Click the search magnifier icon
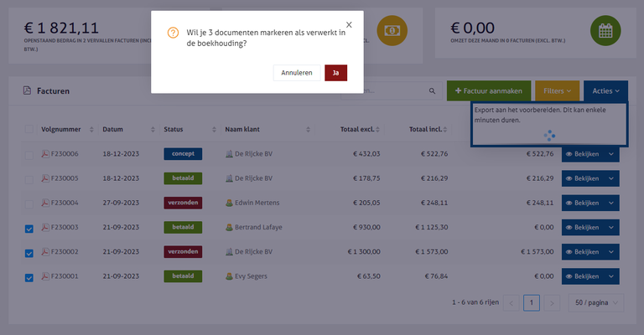 pyautogui.click(x=433, y=90)
